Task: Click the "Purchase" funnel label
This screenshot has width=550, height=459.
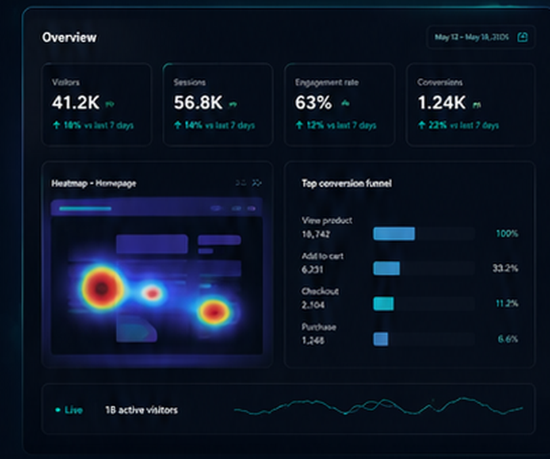Action: pyautogui.click(x=319, y=327)
